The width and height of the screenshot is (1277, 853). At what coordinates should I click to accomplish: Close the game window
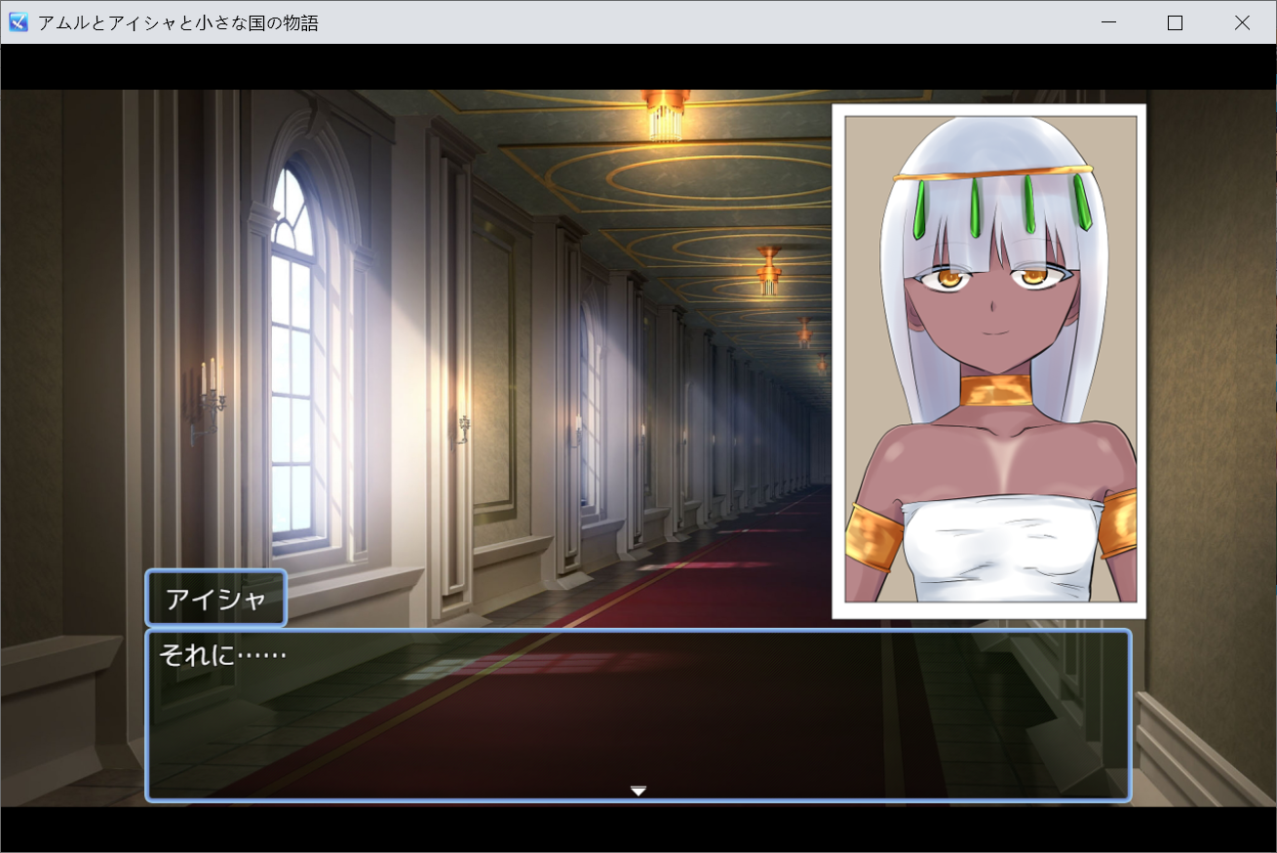pos(1242,22)
